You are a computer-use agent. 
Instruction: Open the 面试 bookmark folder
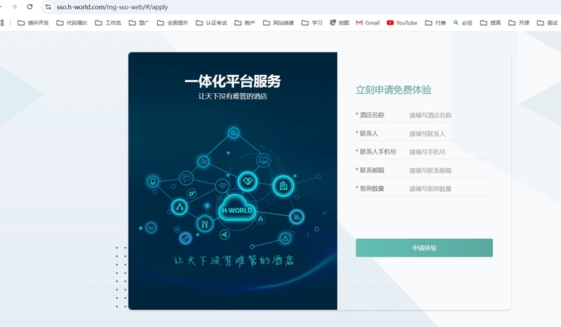click(548, 23)
